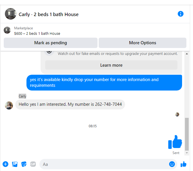Click Learn more about scams

pos(111,65)
